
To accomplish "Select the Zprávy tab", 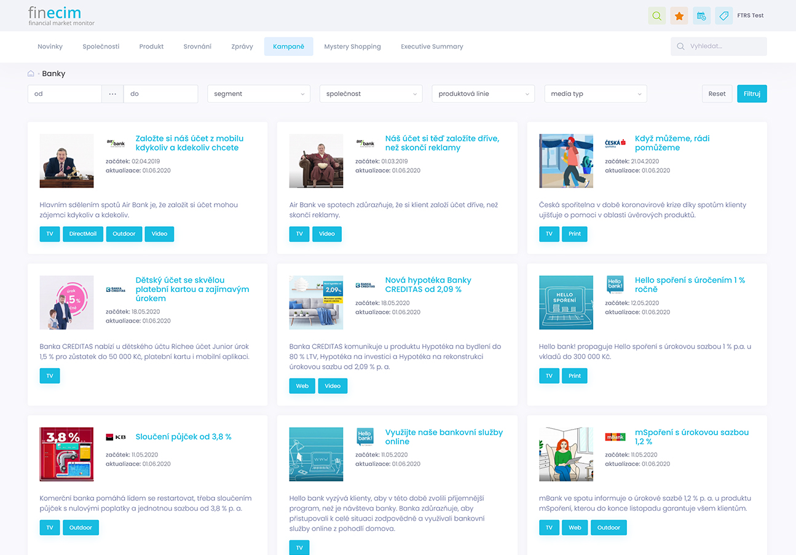I will (x=243, y=47).
